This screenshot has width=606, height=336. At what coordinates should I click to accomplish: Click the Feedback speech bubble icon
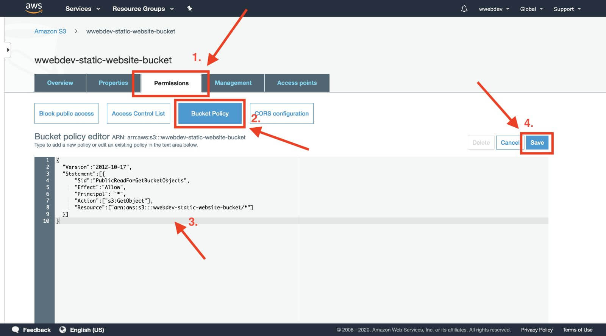tap(16, 330)
